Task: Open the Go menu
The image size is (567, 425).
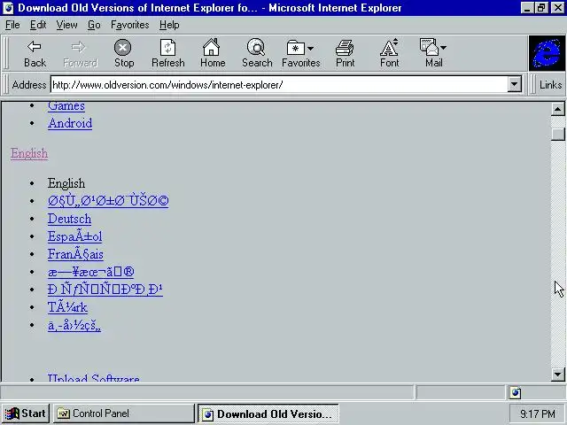Action: pos(94,25)
